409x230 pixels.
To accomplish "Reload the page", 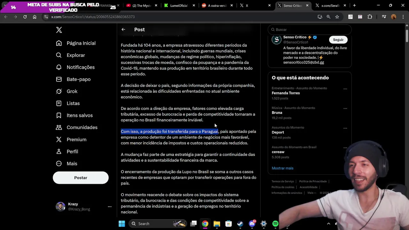I will [25, 17].
